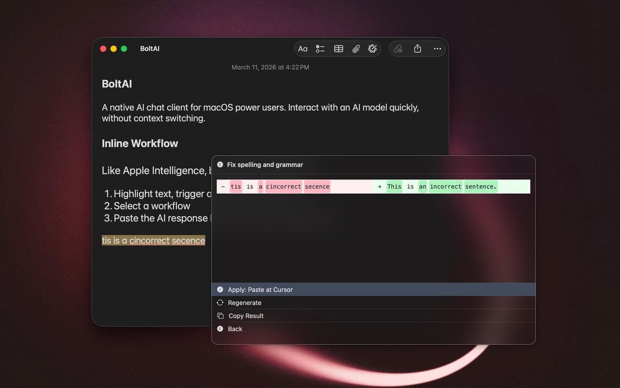620x388 pixels.
Task: Insert a table using the table icon
Action: click(x=338, y=49)
